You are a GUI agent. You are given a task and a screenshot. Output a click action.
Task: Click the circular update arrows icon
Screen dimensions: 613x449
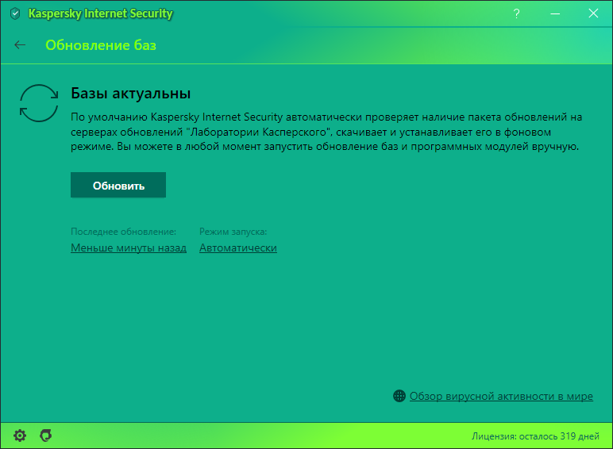(x=39, y=103)
